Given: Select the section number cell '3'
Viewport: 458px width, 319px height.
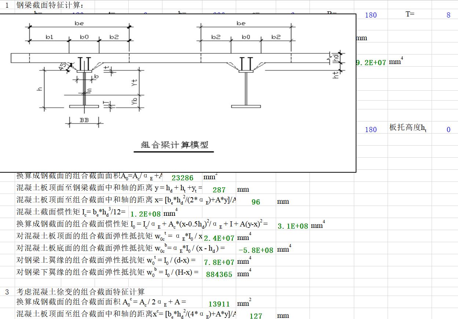Looking at the screenshot, I should (x=7, y=292).
